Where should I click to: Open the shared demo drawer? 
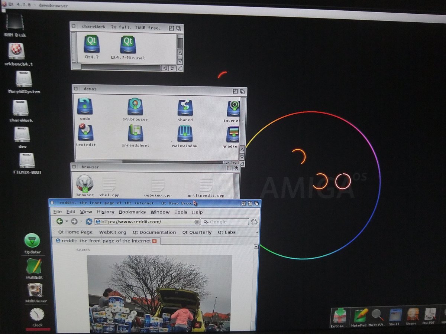[x=185, y=108]
